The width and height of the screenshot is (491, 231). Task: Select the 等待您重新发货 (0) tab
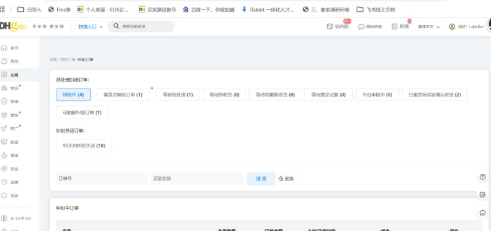point(275,95)
